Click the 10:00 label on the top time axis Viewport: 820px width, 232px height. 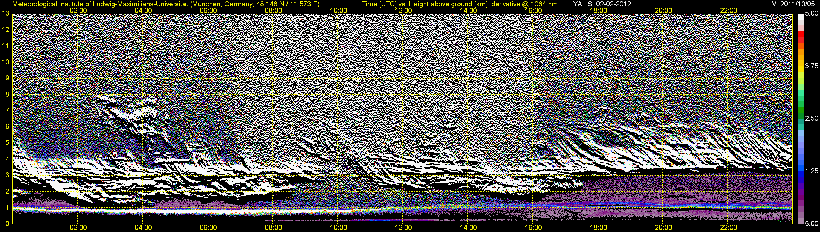(338, 10)
